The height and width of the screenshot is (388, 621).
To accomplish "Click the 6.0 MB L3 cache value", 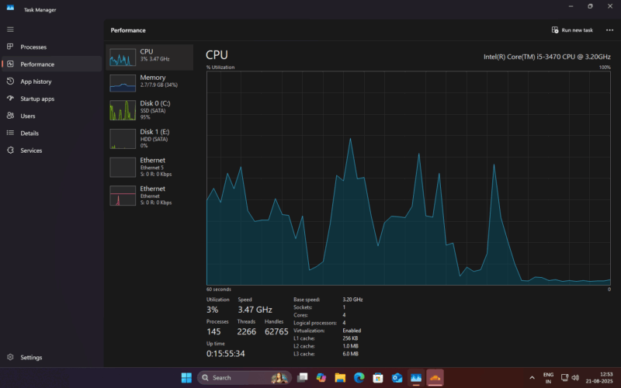I will pos(351,354).
